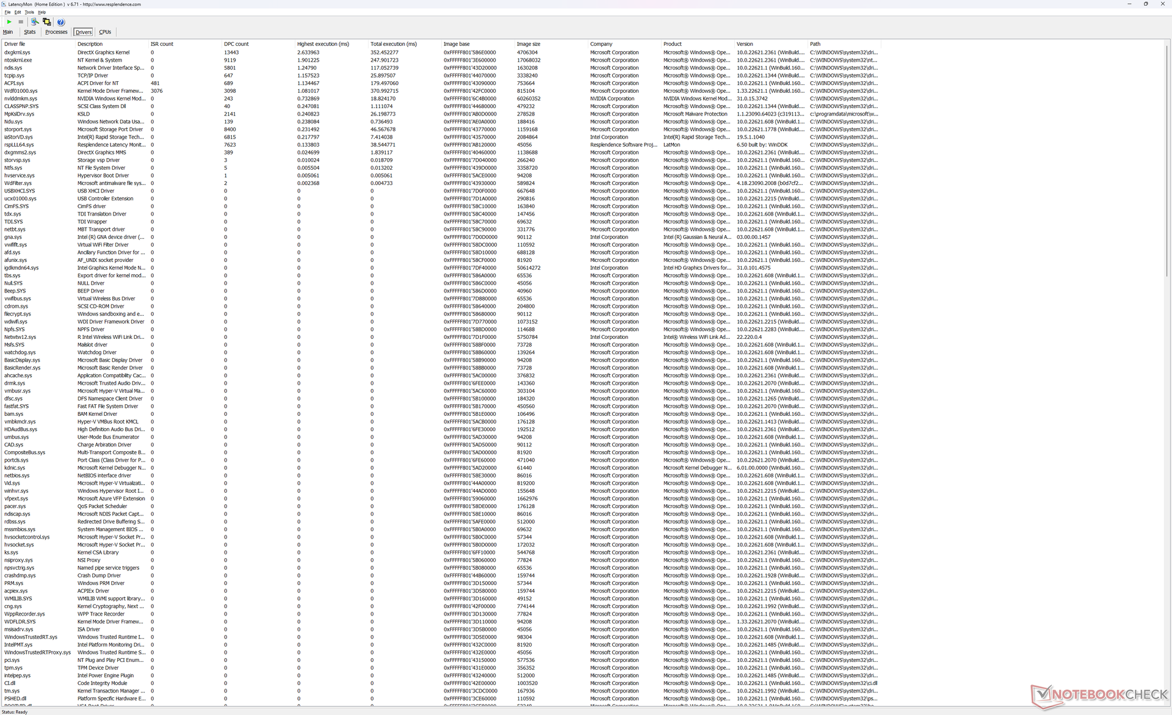The height and width of the screenshot is (715, 1172).
Task: Sort by the DPC count column header
Action: pos(236,44)
